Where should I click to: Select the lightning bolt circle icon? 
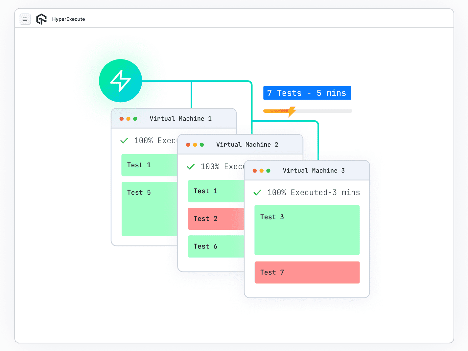(x=120, y=81)
